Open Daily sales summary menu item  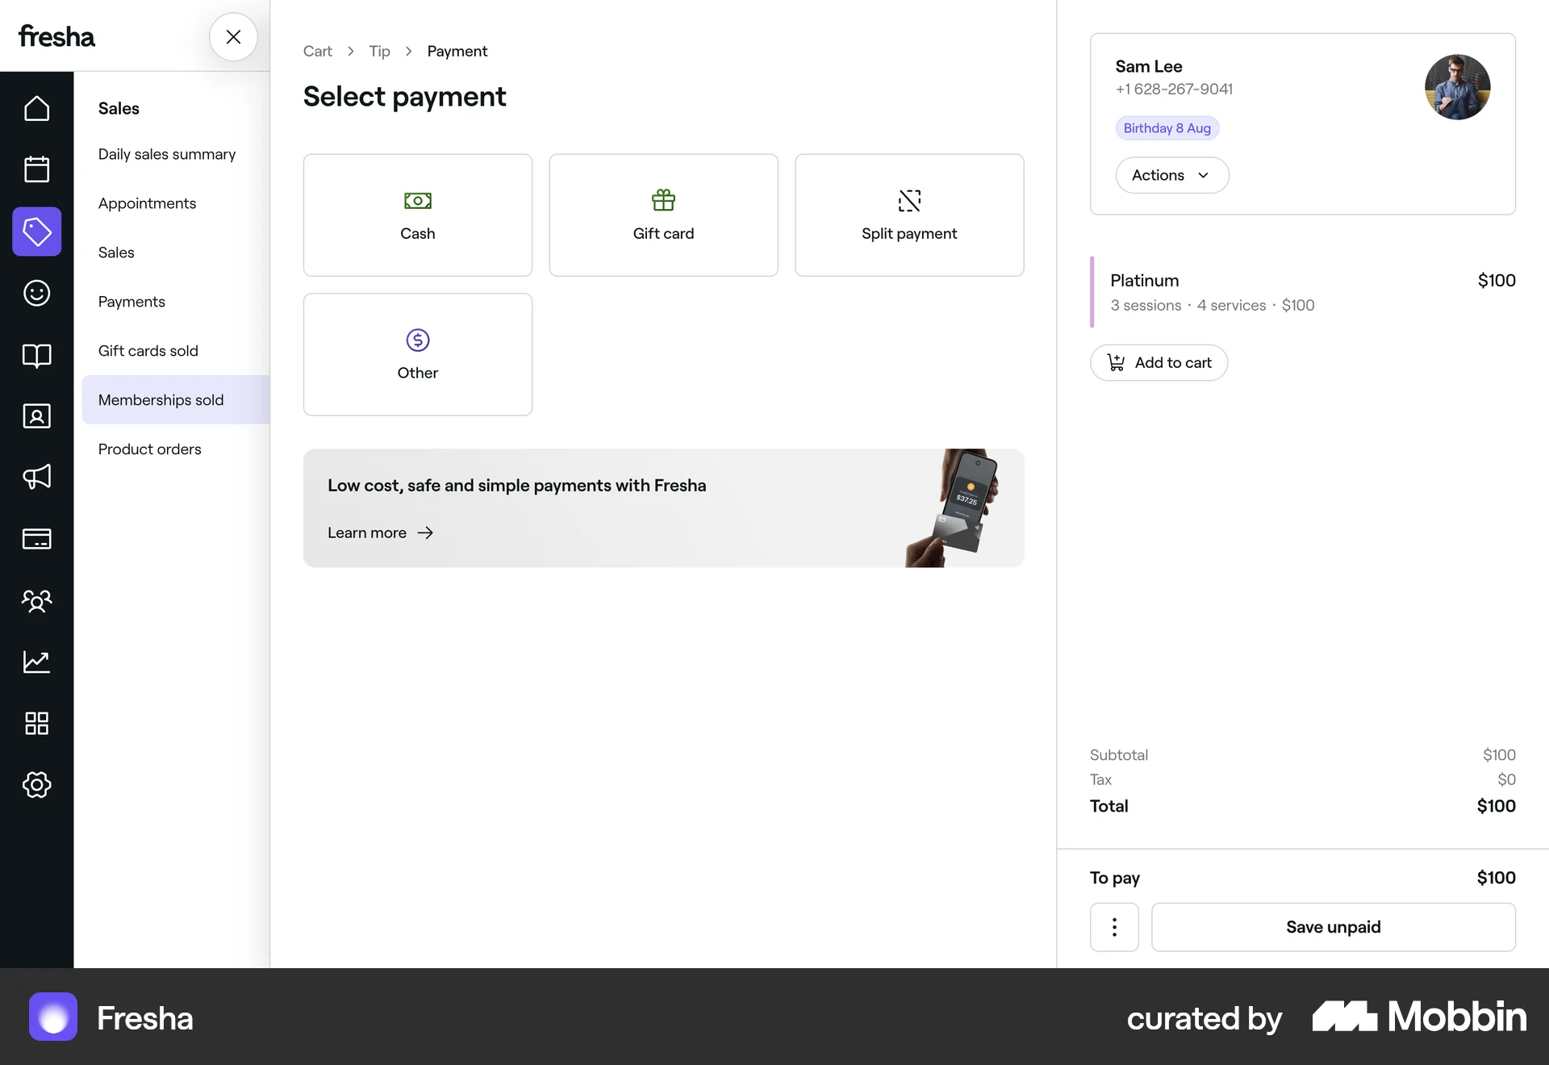click(167, 154)
